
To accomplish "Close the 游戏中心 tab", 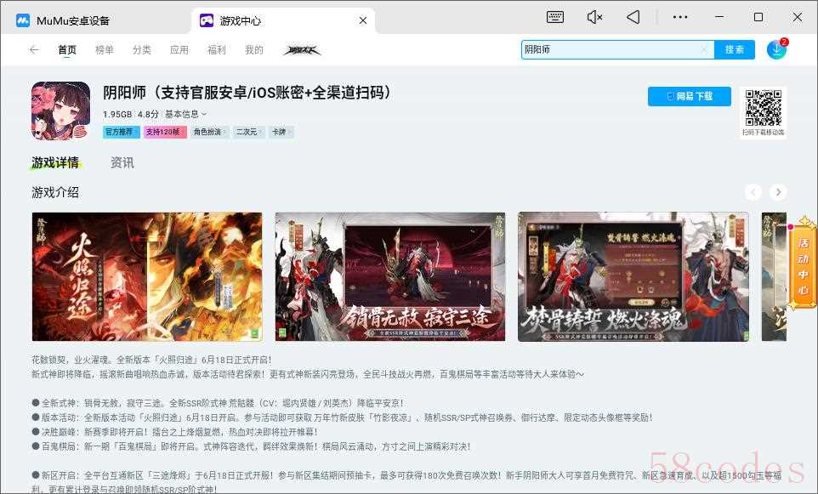I will coord(363,20).
